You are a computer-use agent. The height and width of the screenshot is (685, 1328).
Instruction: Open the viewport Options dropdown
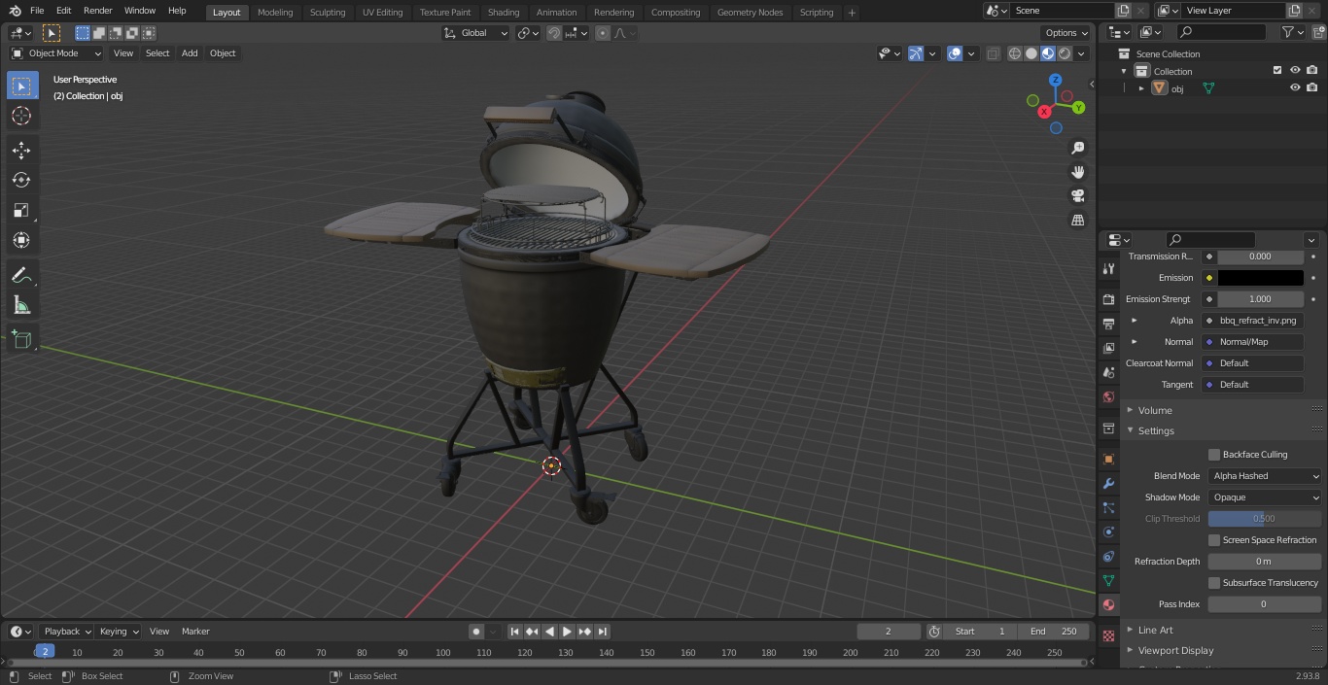[1066, 33]
